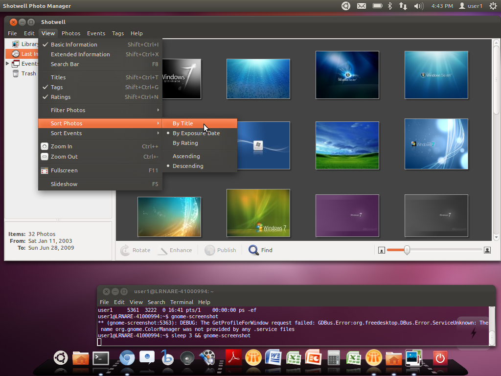This screenshot has width=501, height=376.
Task: Open the session gear icon in top panel
Action: coord(493,6)
